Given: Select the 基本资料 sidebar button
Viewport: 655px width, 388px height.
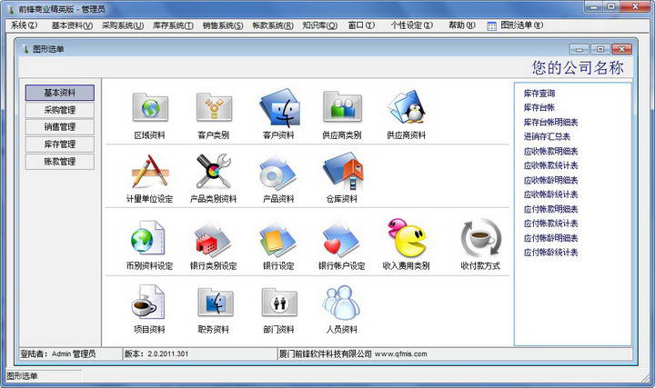Looking at the screenshot, I should [x=60, y=93].
